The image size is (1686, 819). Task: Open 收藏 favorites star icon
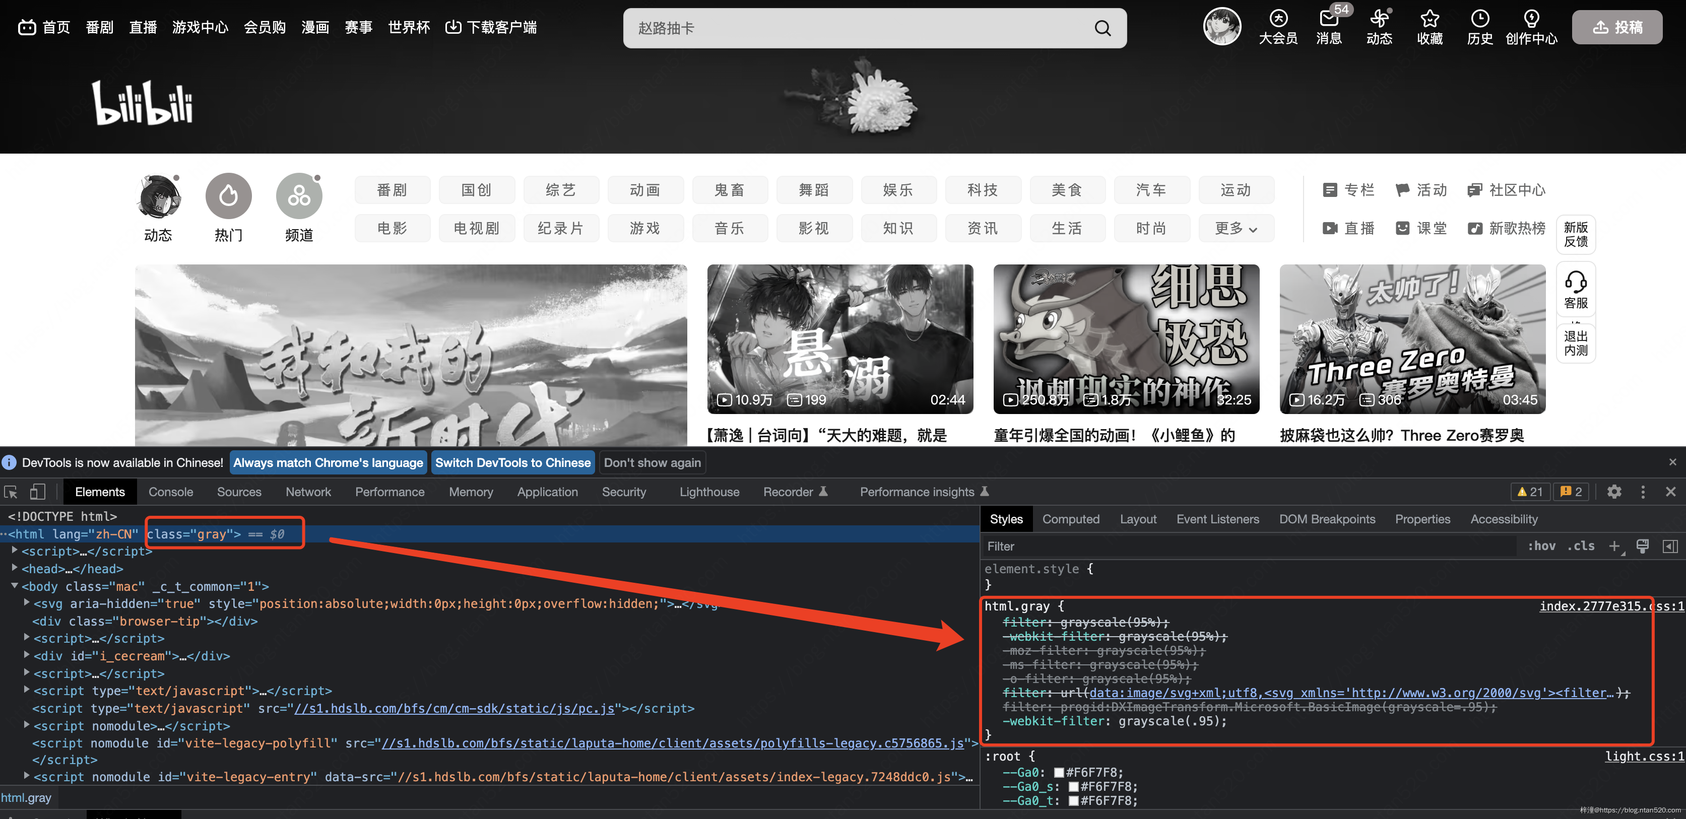(1430, 27)
